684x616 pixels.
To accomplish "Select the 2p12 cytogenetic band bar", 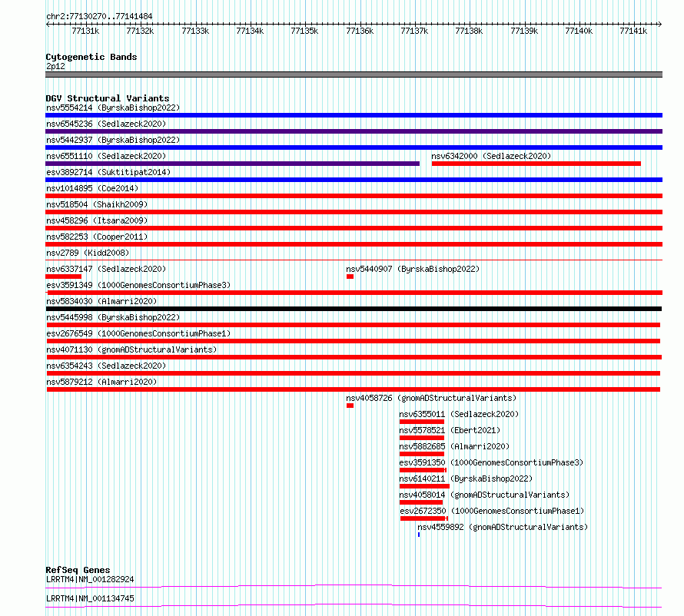I will 354,75.
